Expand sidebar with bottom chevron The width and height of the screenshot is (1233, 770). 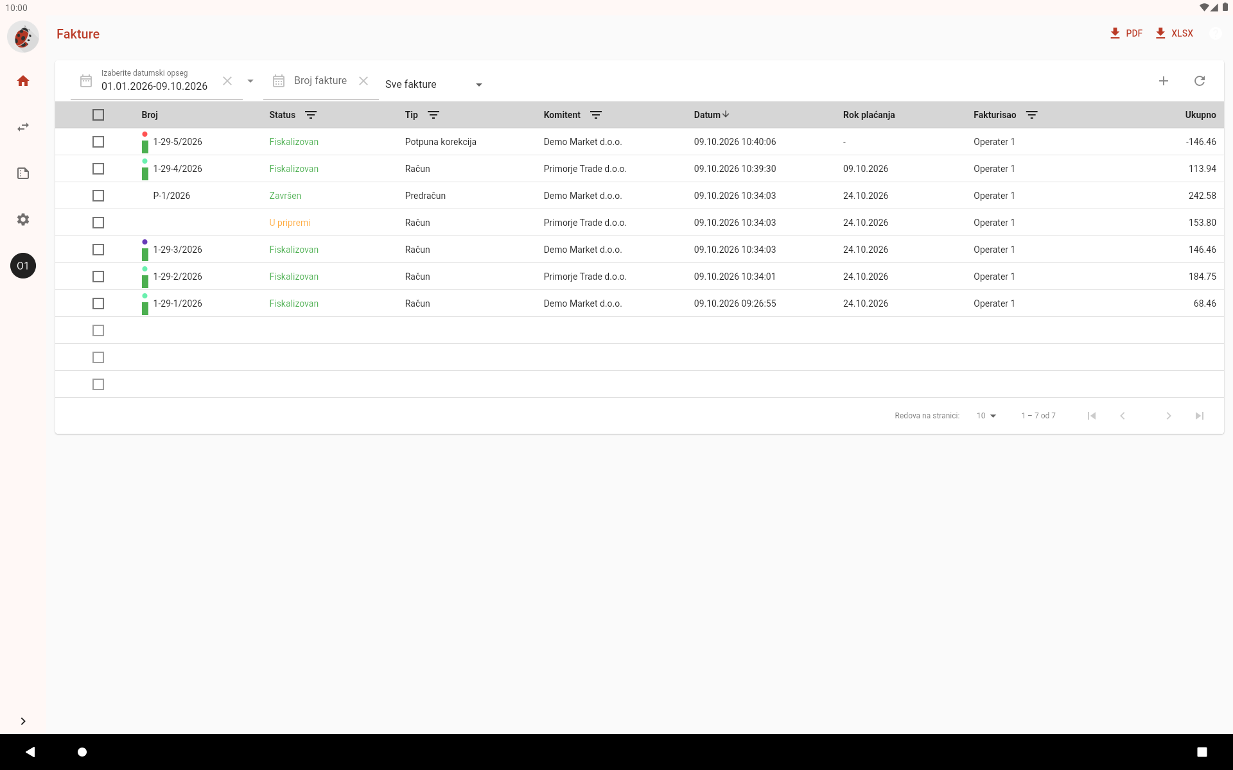pos(23,721)
